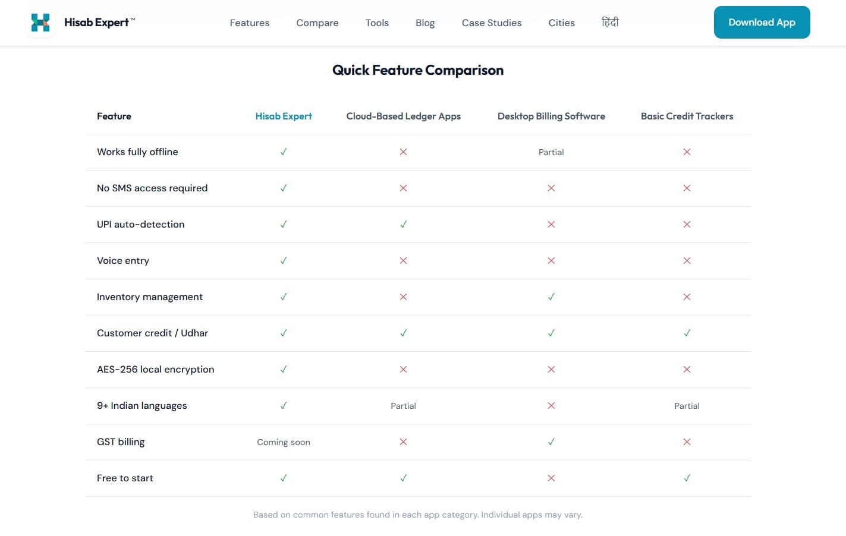Click the Hisab Expert checkmark for Free to start

point(284,478)
